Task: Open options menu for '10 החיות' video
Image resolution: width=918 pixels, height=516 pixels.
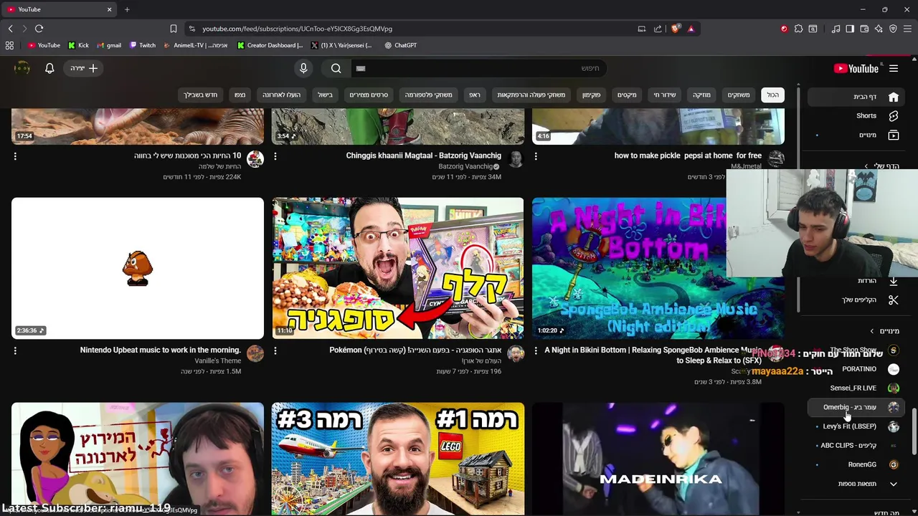Action: [15, 156]
